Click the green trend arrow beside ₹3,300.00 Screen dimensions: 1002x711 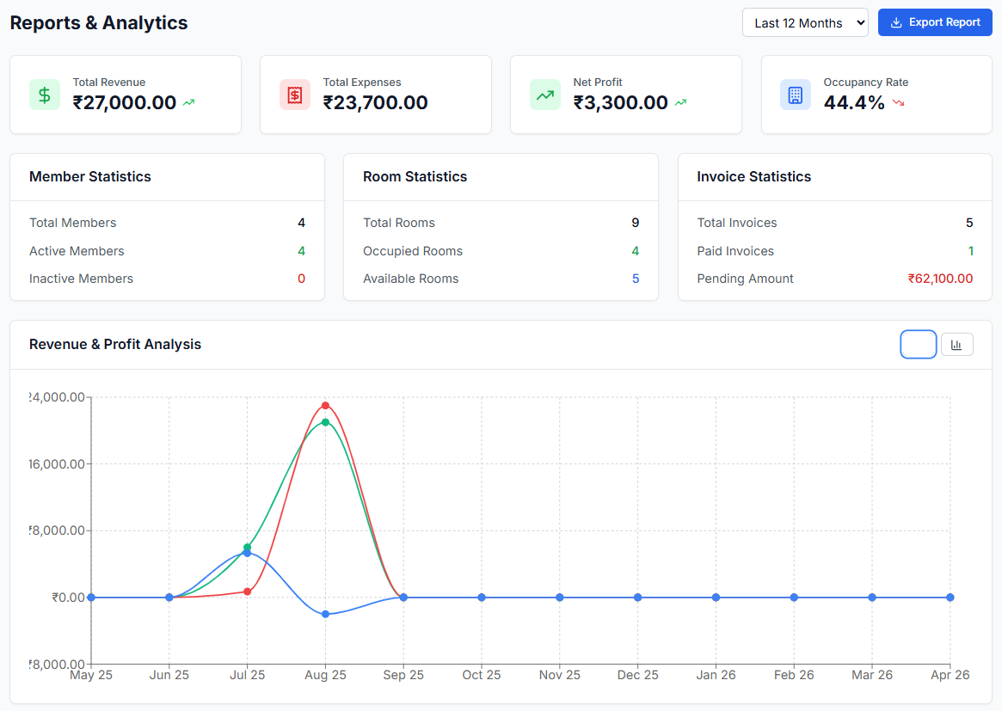click(680, 102)
